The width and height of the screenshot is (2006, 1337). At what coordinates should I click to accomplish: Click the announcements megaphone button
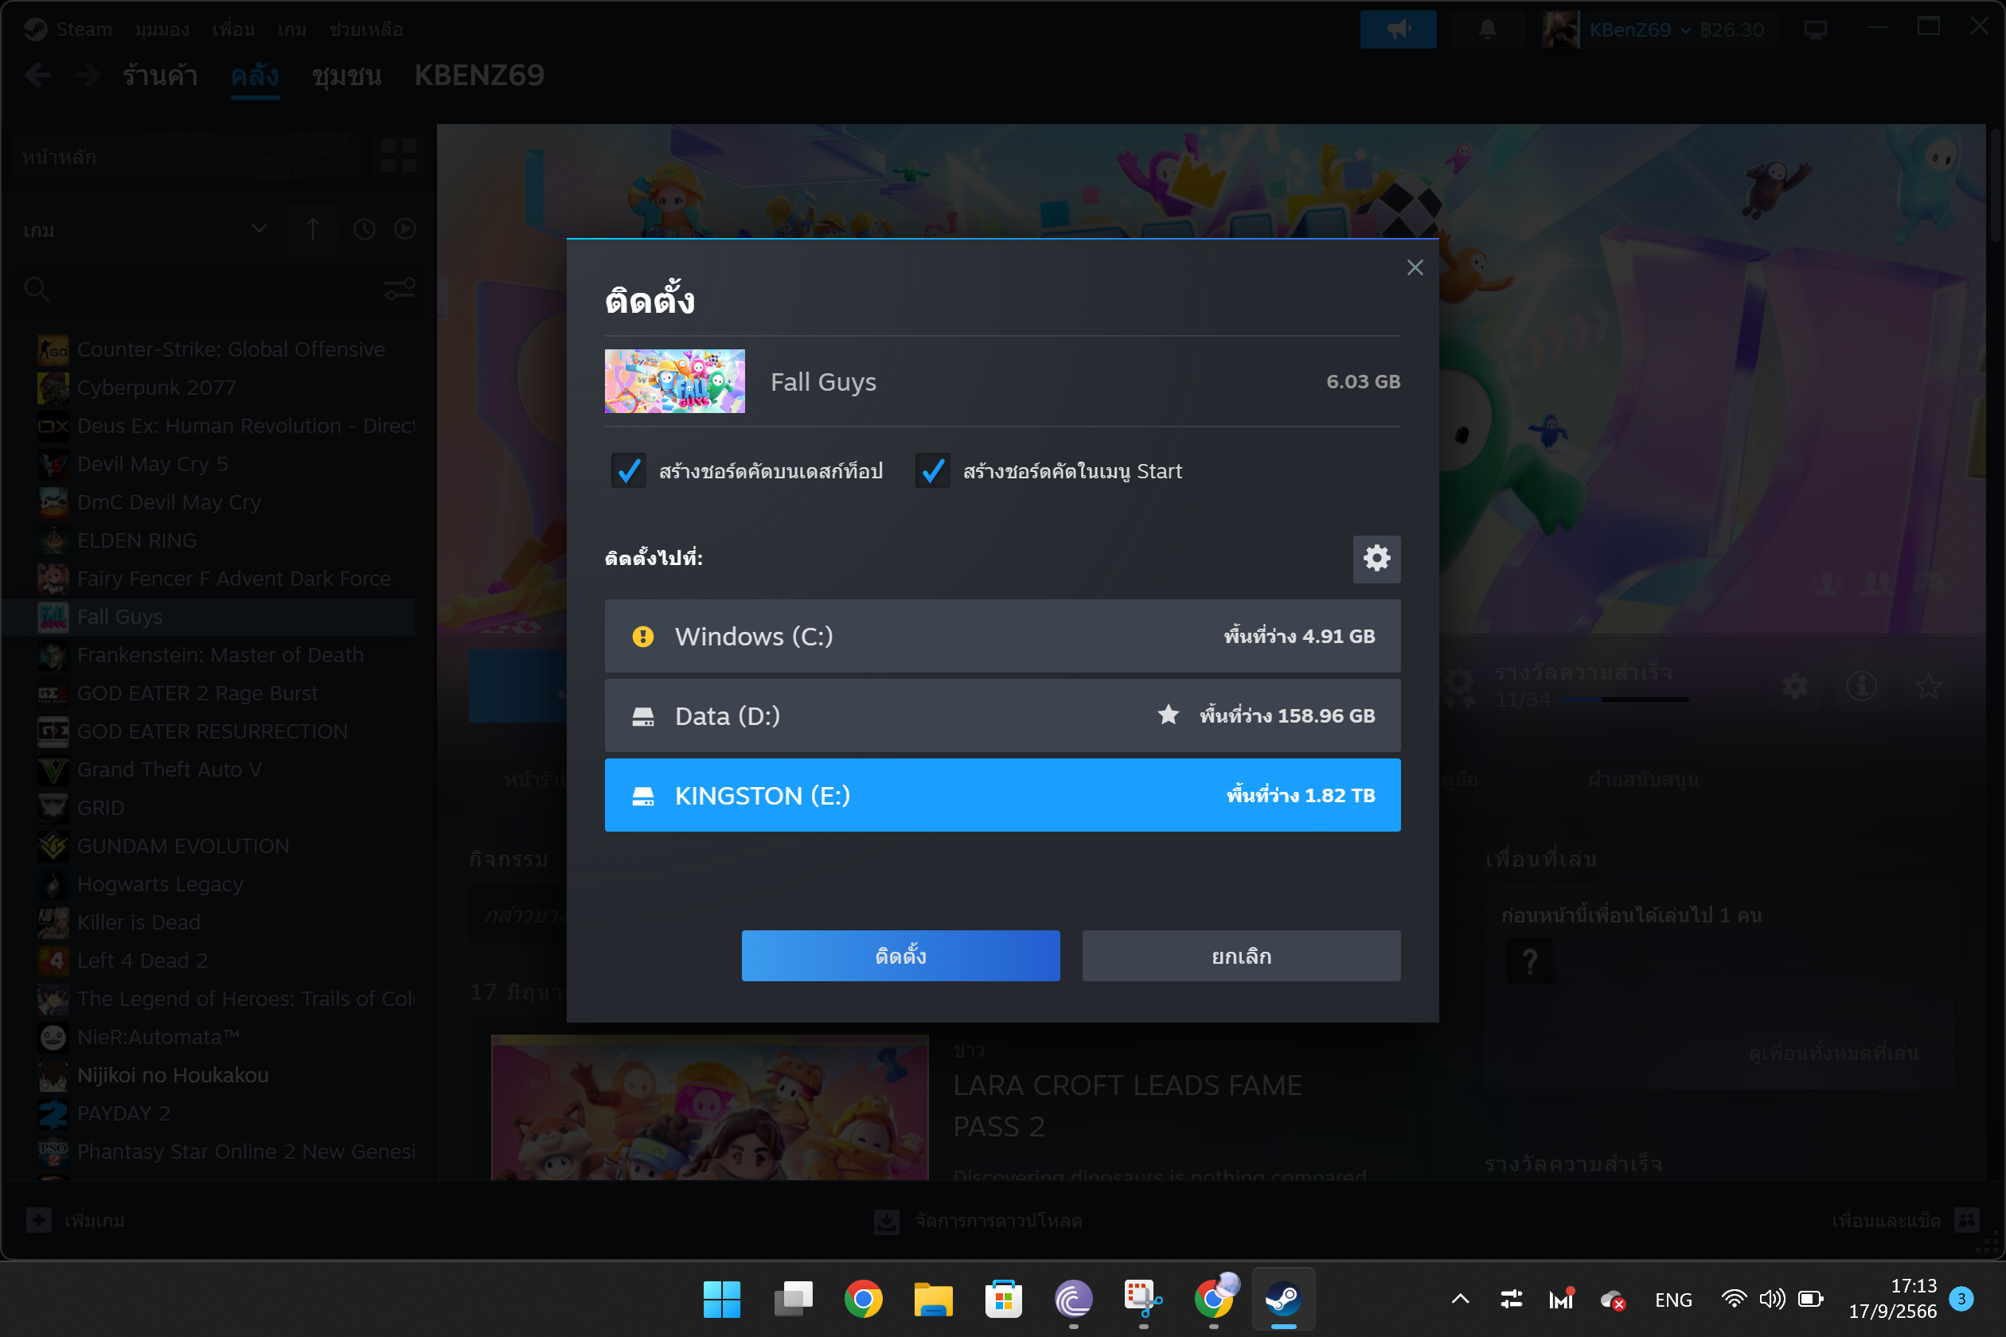click(1398, 30)
